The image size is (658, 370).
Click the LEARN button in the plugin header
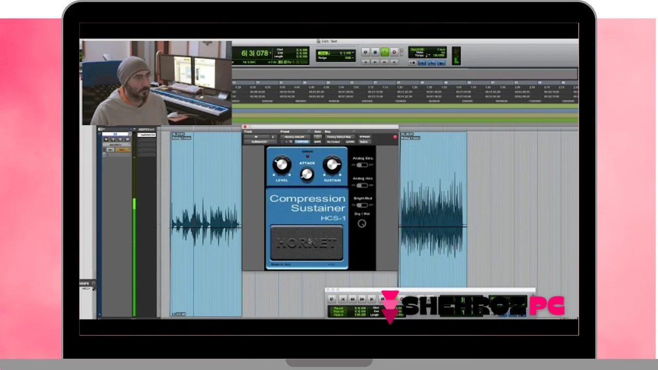point(350,142)
